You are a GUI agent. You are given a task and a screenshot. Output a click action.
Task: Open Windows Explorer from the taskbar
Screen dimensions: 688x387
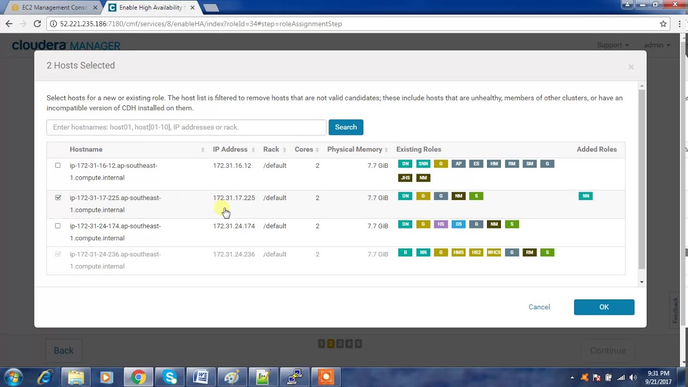coord(76,377)
